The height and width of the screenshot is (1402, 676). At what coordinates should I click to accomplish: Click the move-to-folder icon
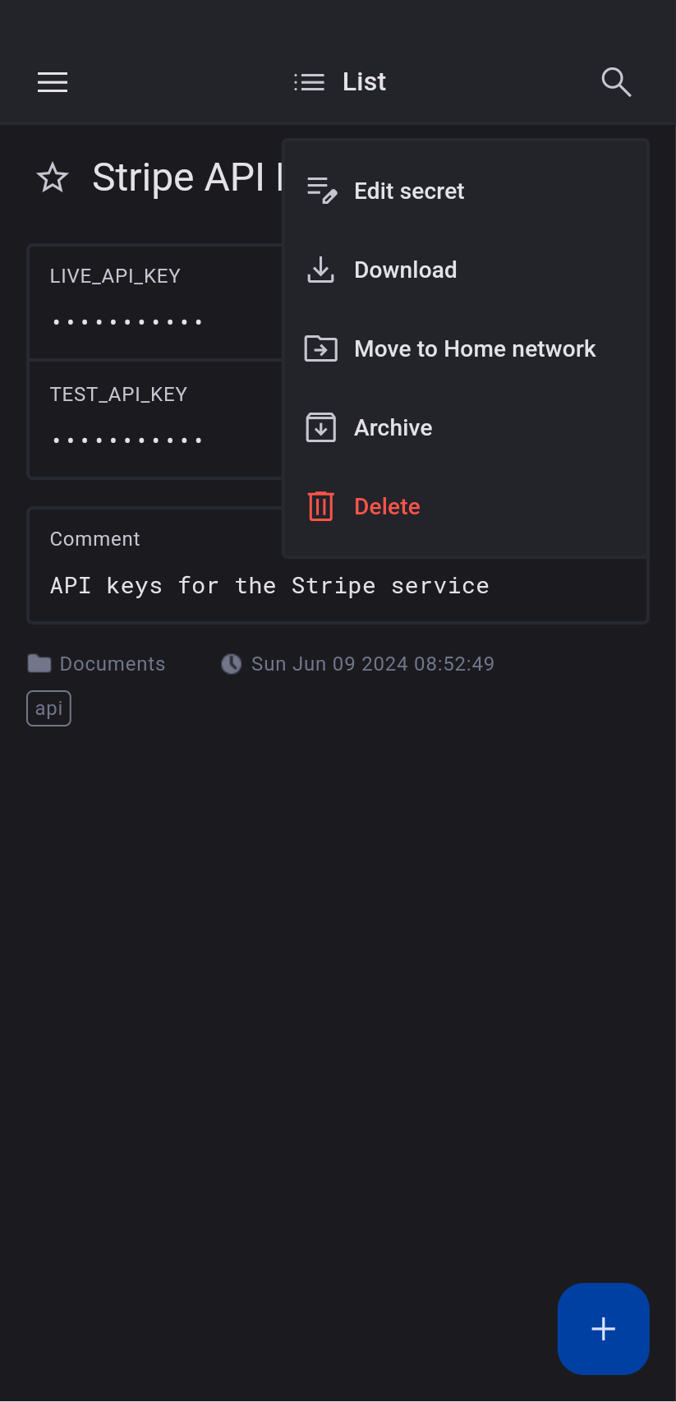tap(321, 348)
